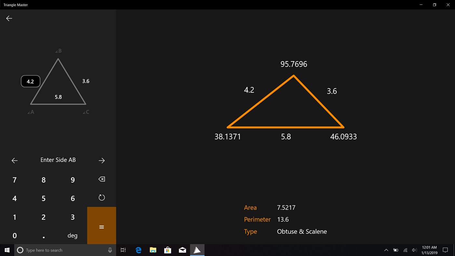Open the Microsoft Store from the taskbar

(x=167, y=250)
